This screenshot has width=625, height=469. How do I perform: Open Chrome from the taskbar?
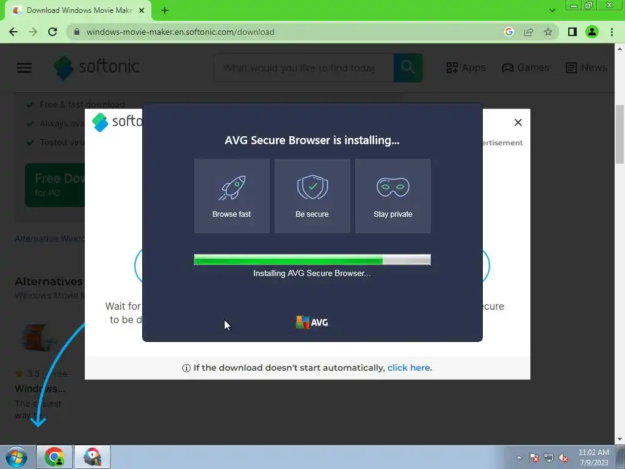point(54,457)
